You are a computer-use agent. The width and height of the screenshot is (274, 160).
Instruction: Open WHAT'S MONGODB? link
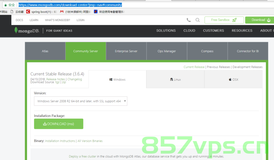(x=57, y=20)
